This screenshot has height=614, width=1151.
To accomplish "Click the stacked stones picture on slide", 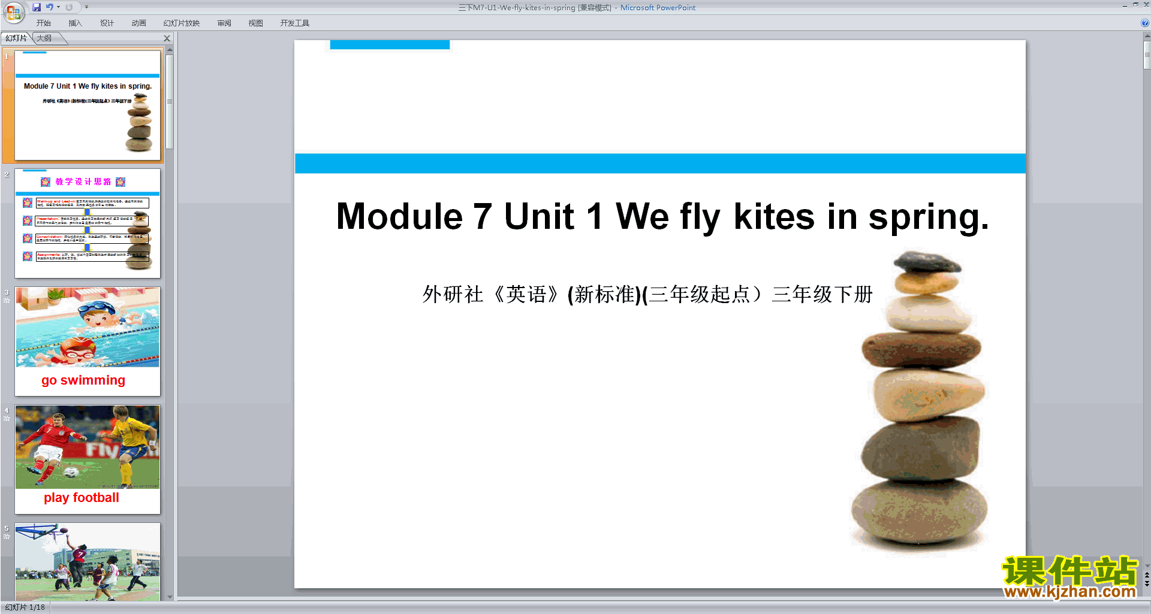I will [920, 400].
